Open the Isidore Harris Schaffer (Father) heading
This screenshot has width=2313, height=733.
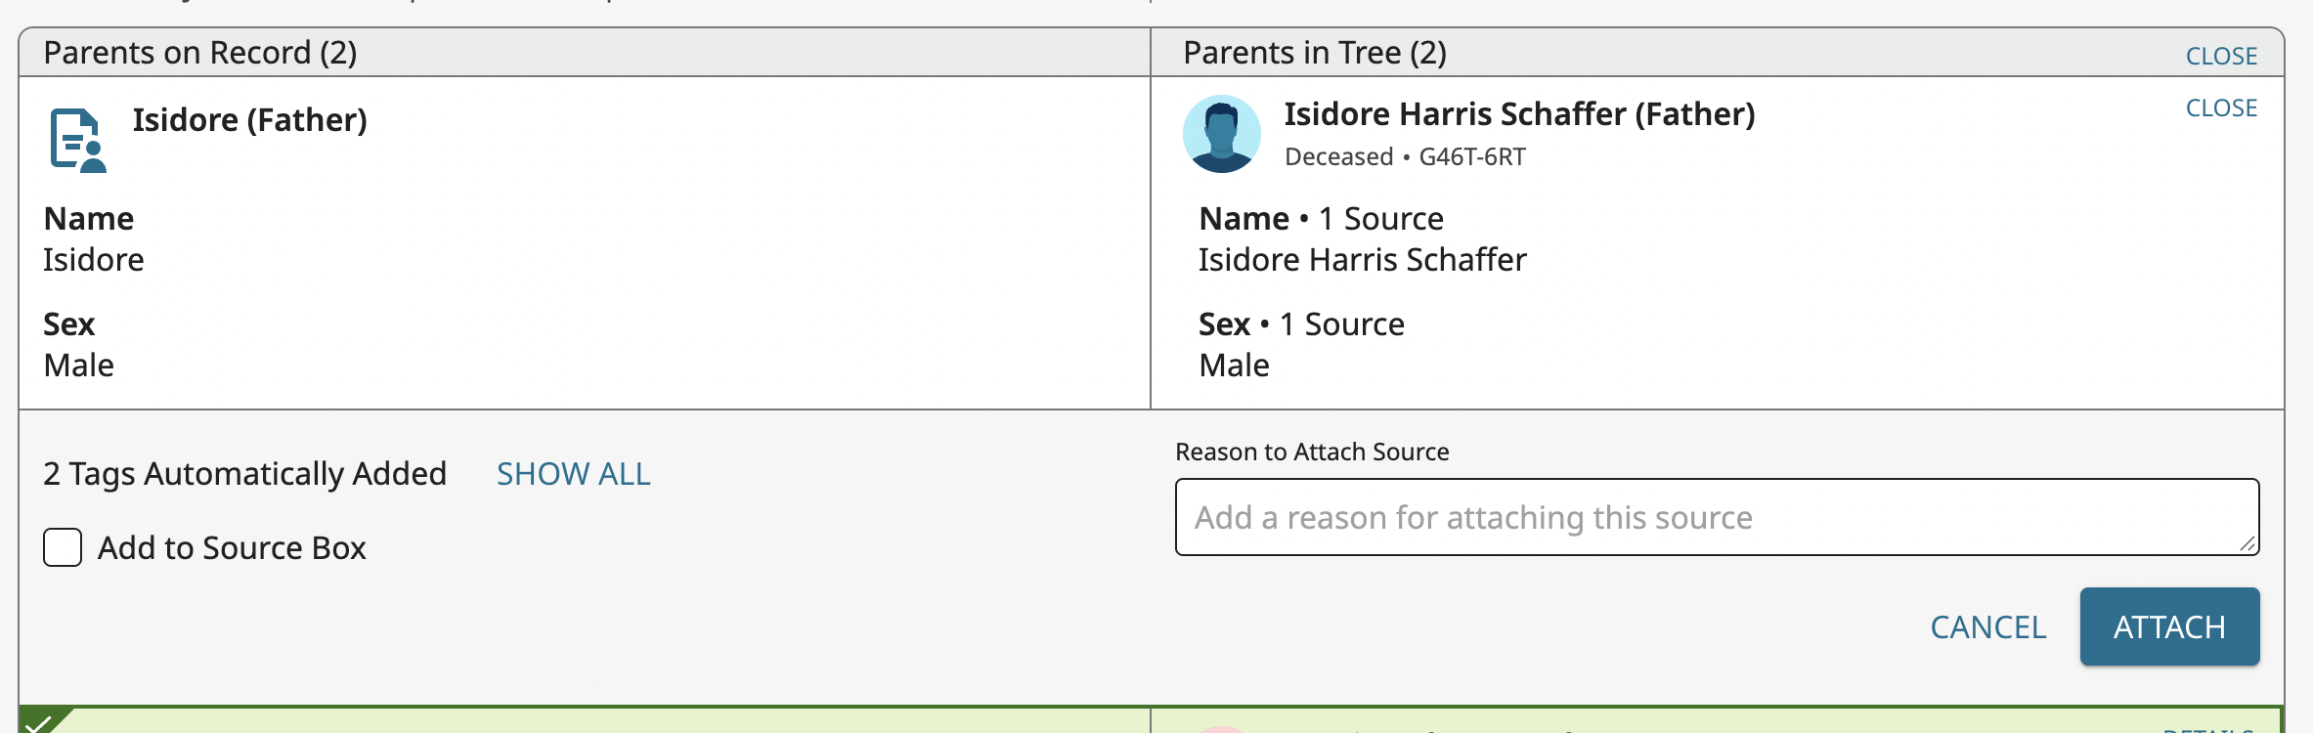1519,114
